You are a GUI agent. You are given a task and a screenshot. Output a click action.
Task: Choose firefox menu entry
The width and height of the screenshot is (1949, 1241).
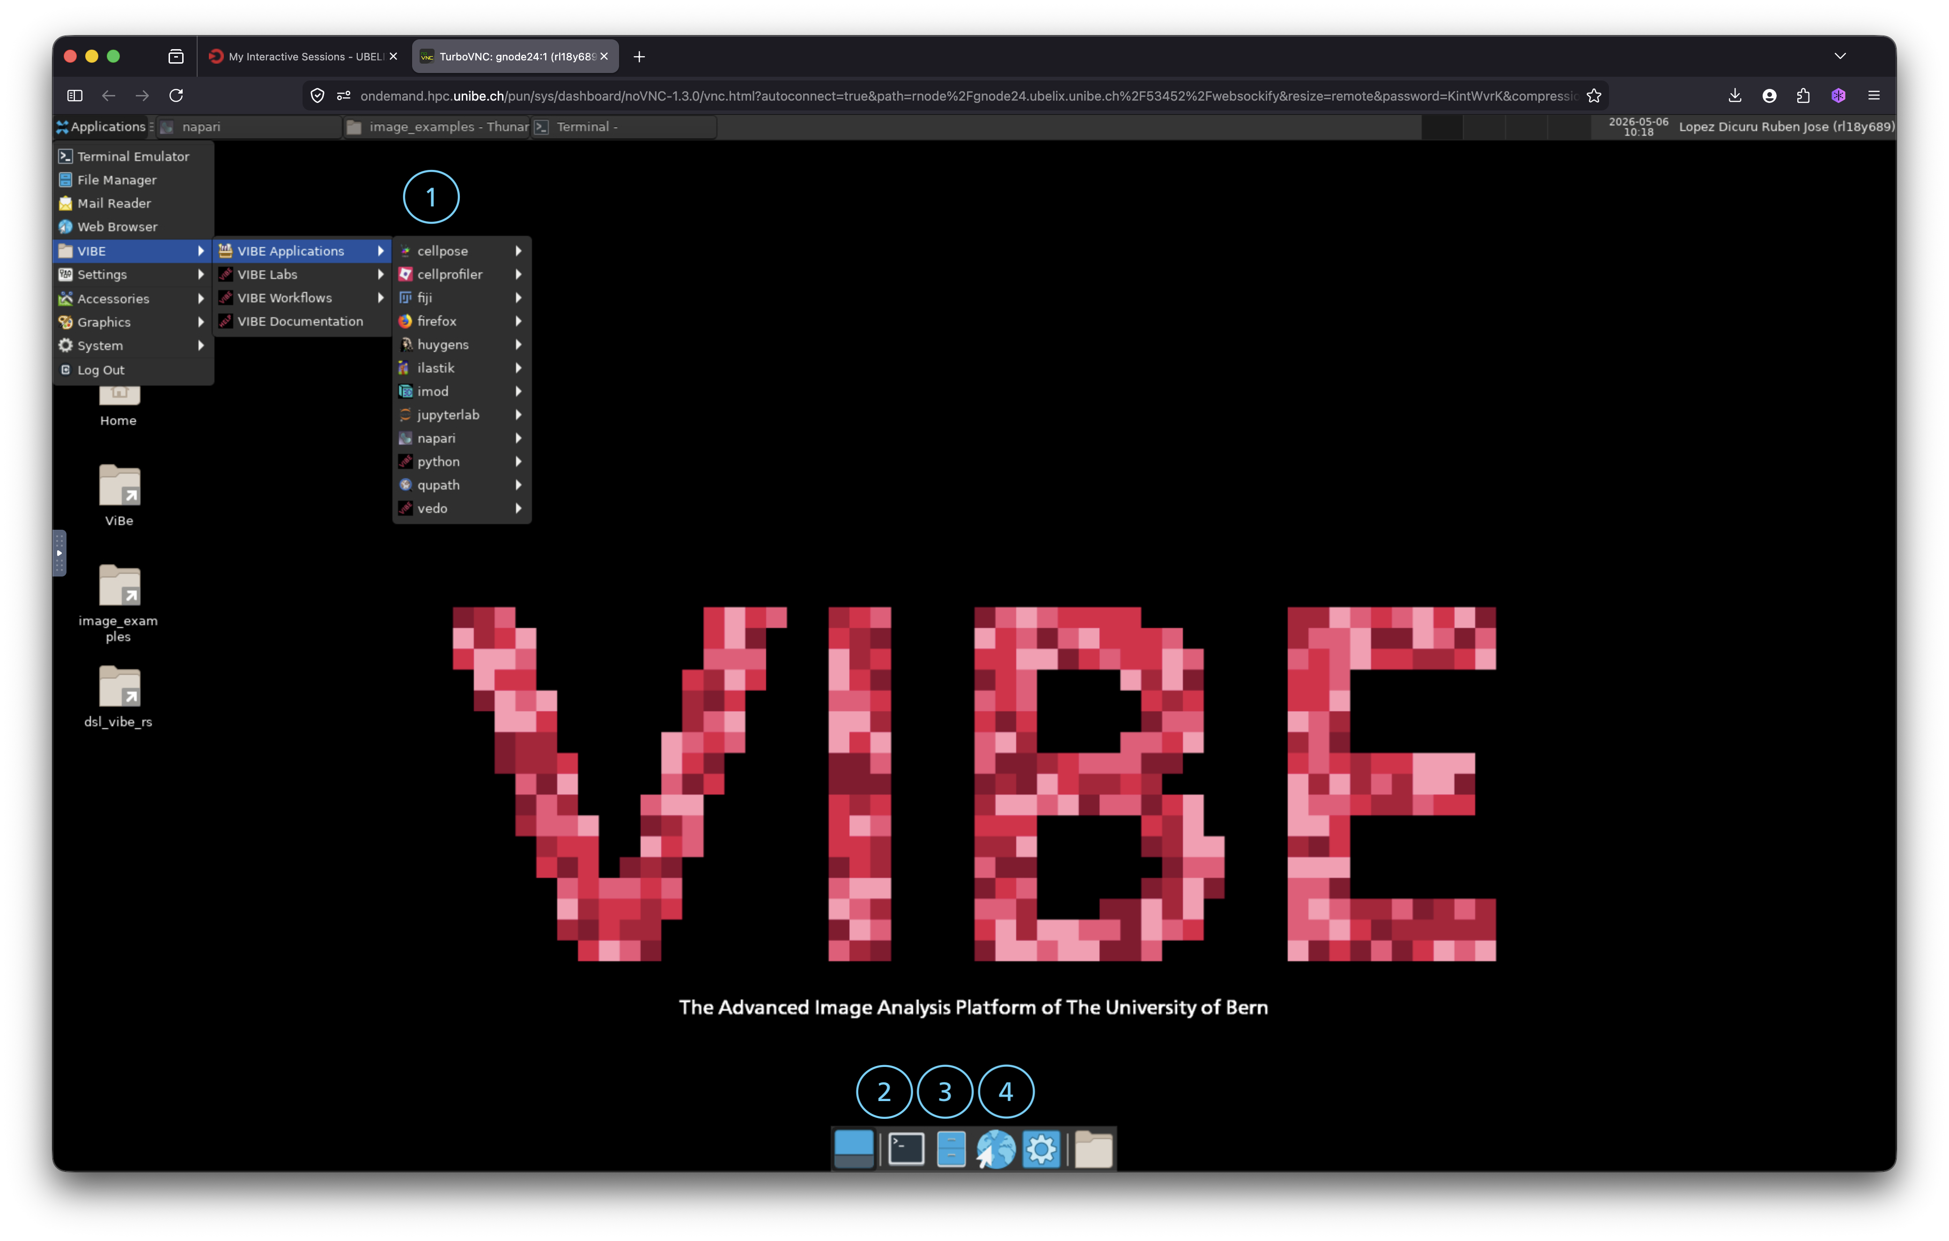[x=461, y=321]
